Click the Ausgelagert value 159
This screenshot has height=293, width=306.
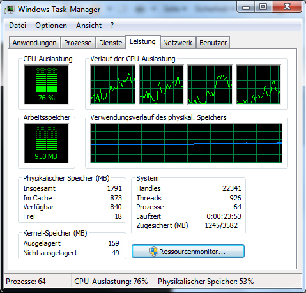[x=114, y=243]
